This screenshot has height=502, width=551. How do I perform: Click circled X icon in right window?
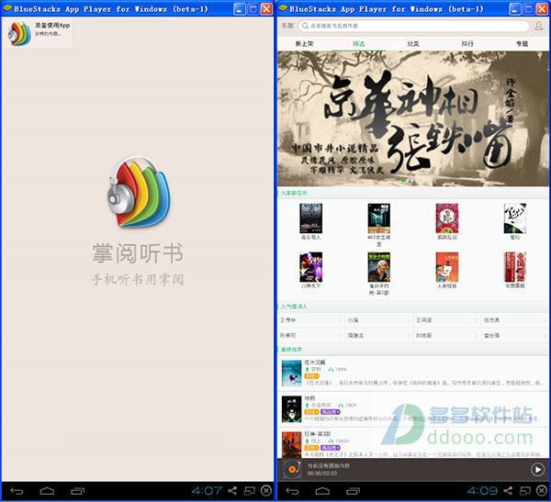click(542, 490)
